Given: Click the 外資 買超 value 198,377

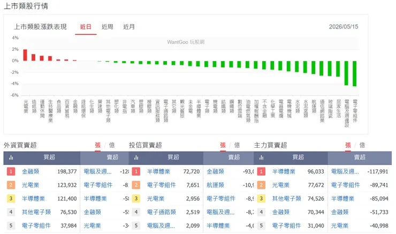Looking at the screenshot, I should (x=67, y=171).
